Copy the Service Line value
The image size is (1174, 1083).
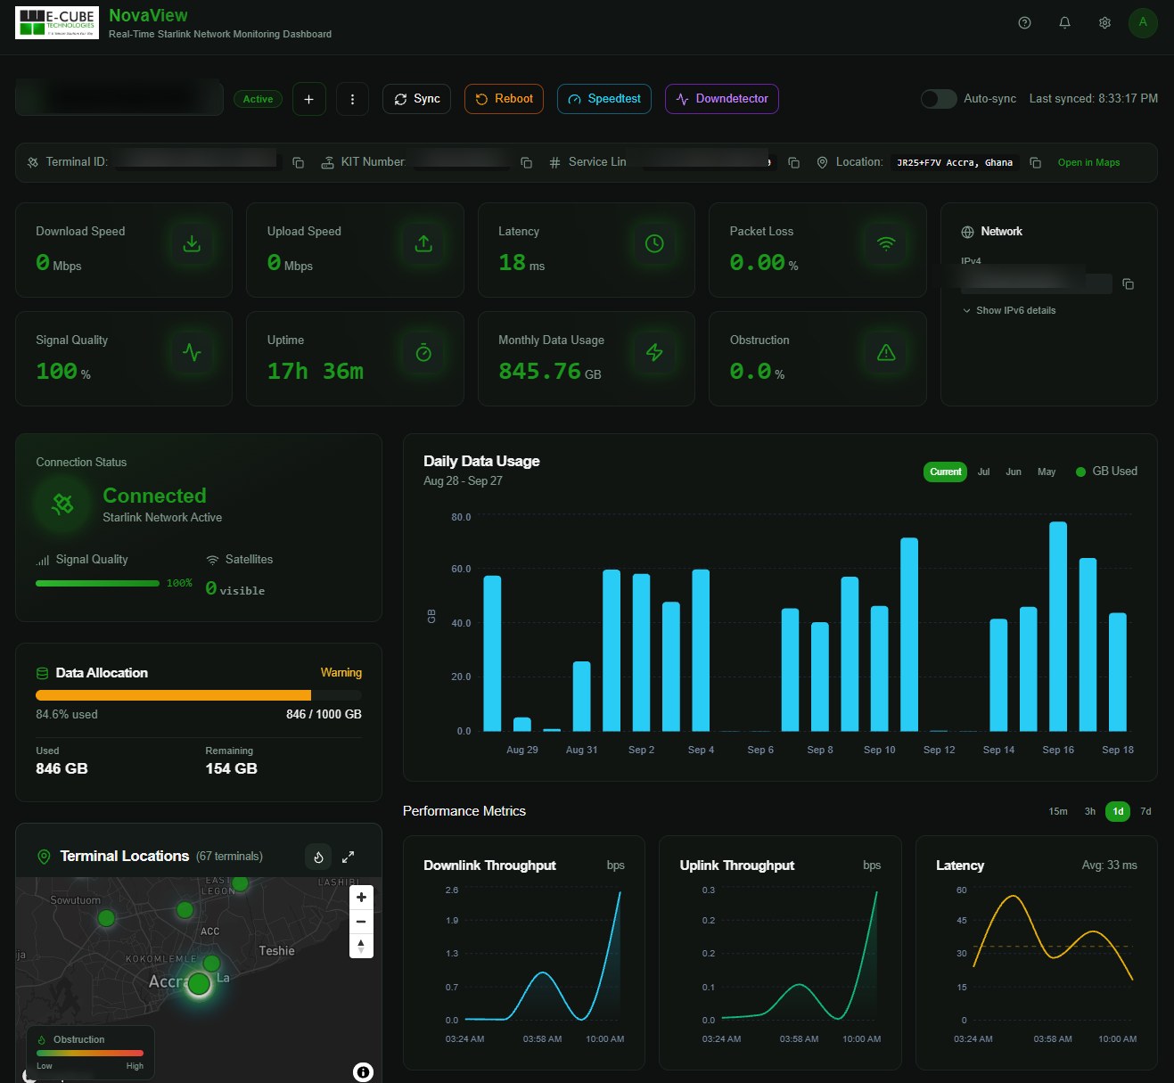pos(793,163)
